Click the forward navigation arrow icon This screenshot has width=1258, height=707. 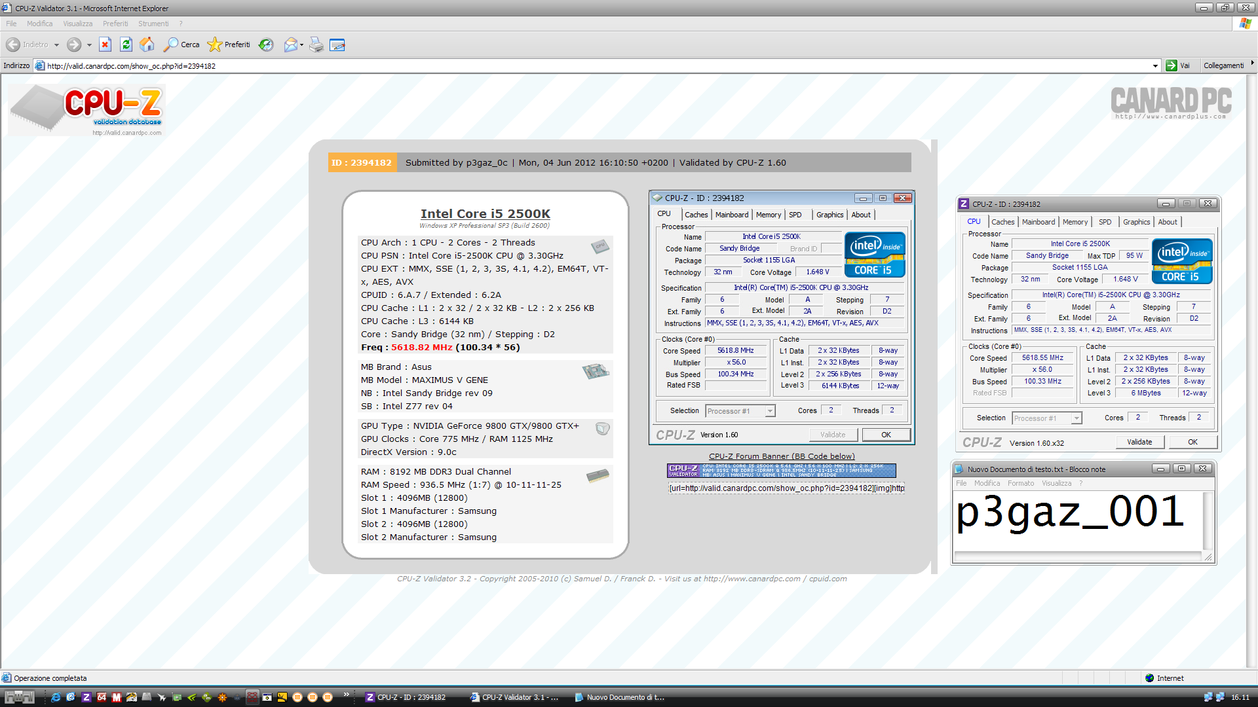pyautogui.click(x=74, y=45)
